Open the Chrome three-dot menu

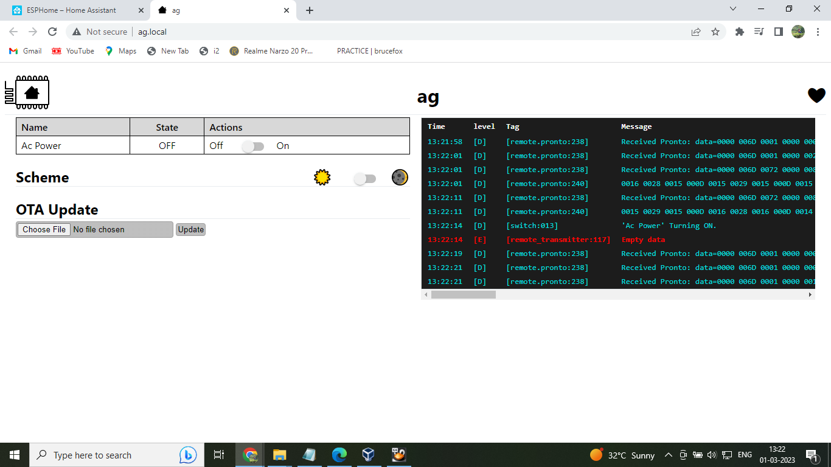point(818,32)
